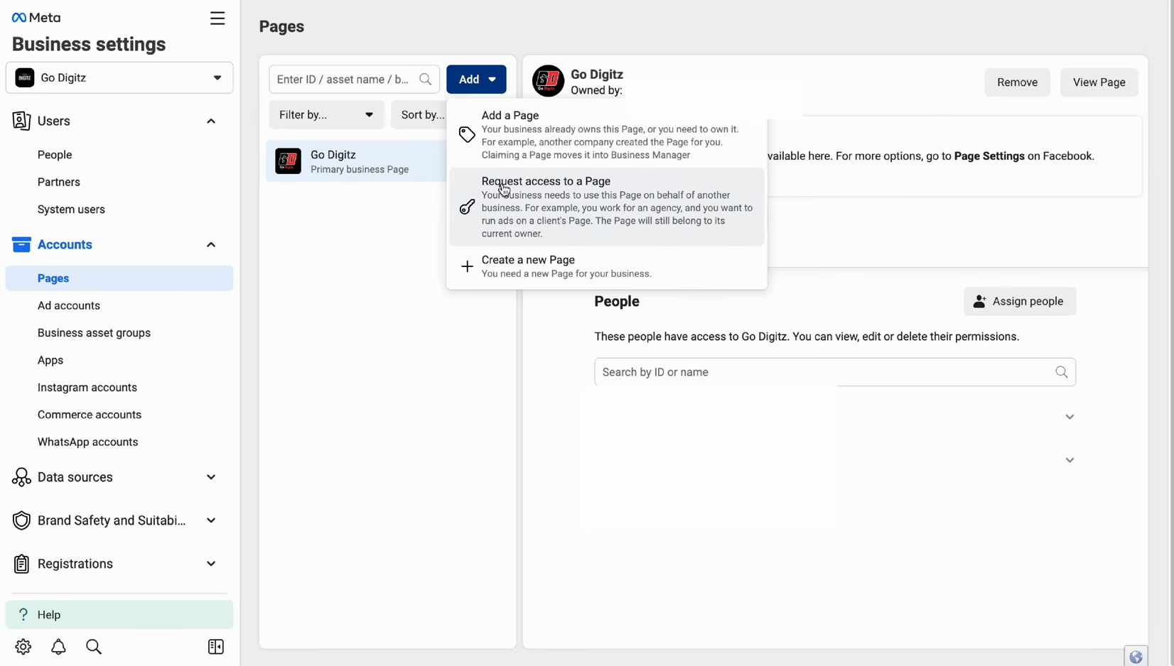Open the Go Digitz business selector dropdown

coord(119,77)
